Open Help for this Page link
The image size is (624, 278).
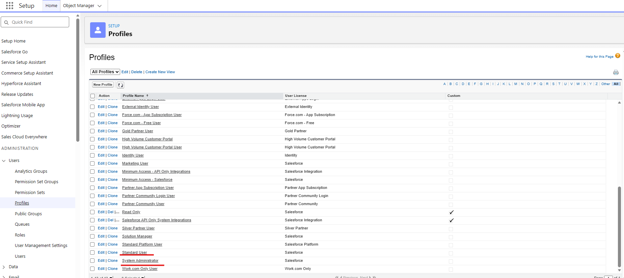(600, 57)
